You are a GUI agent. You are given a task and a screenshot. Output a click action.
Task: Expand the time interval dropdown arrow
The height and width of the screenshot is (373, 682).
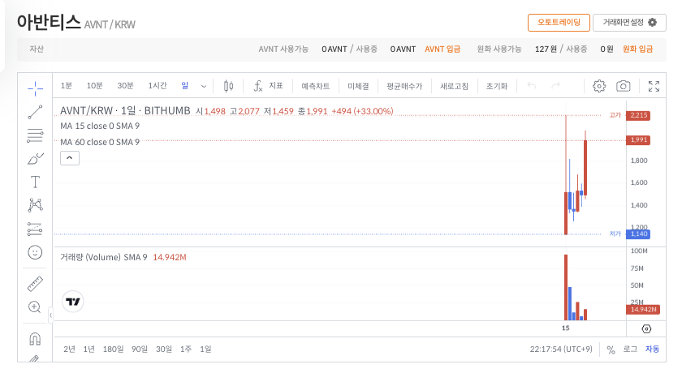204,86
